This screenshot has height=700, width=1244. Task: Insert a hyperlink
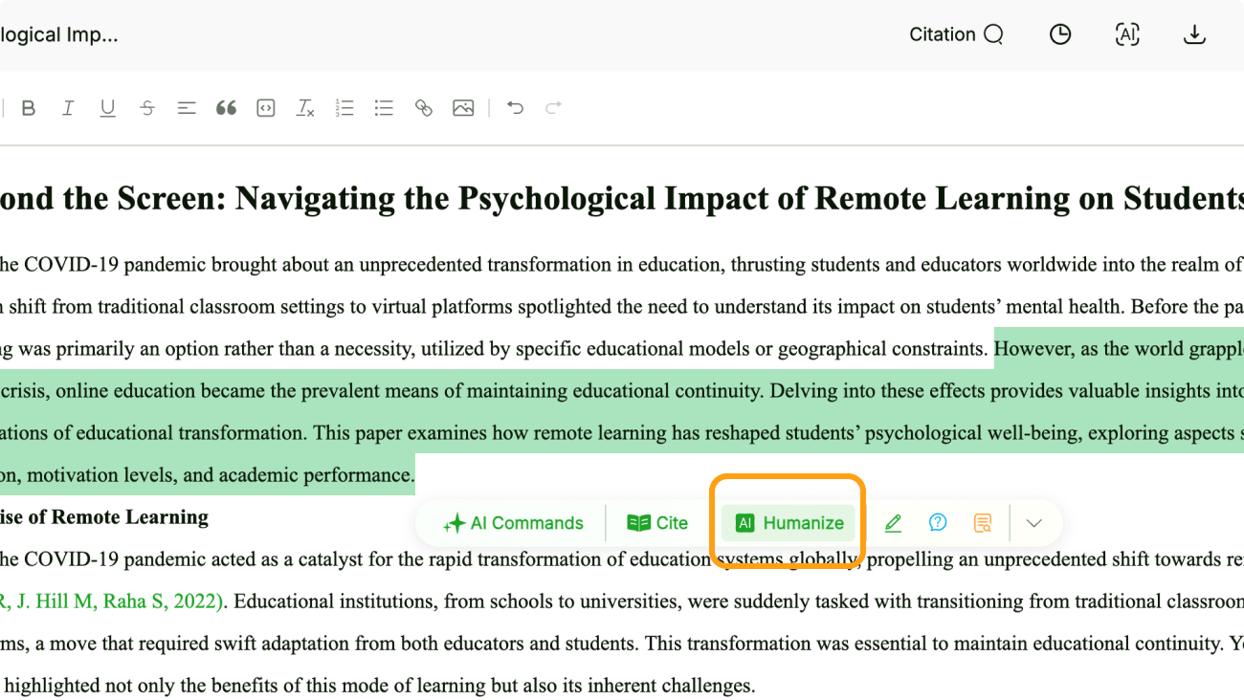point(424,108)
